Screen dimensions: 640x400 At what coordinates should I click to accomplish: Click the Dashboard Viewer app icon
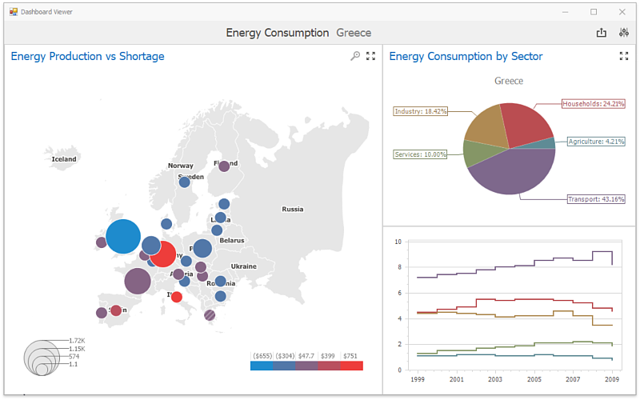[x=13, y=12]
